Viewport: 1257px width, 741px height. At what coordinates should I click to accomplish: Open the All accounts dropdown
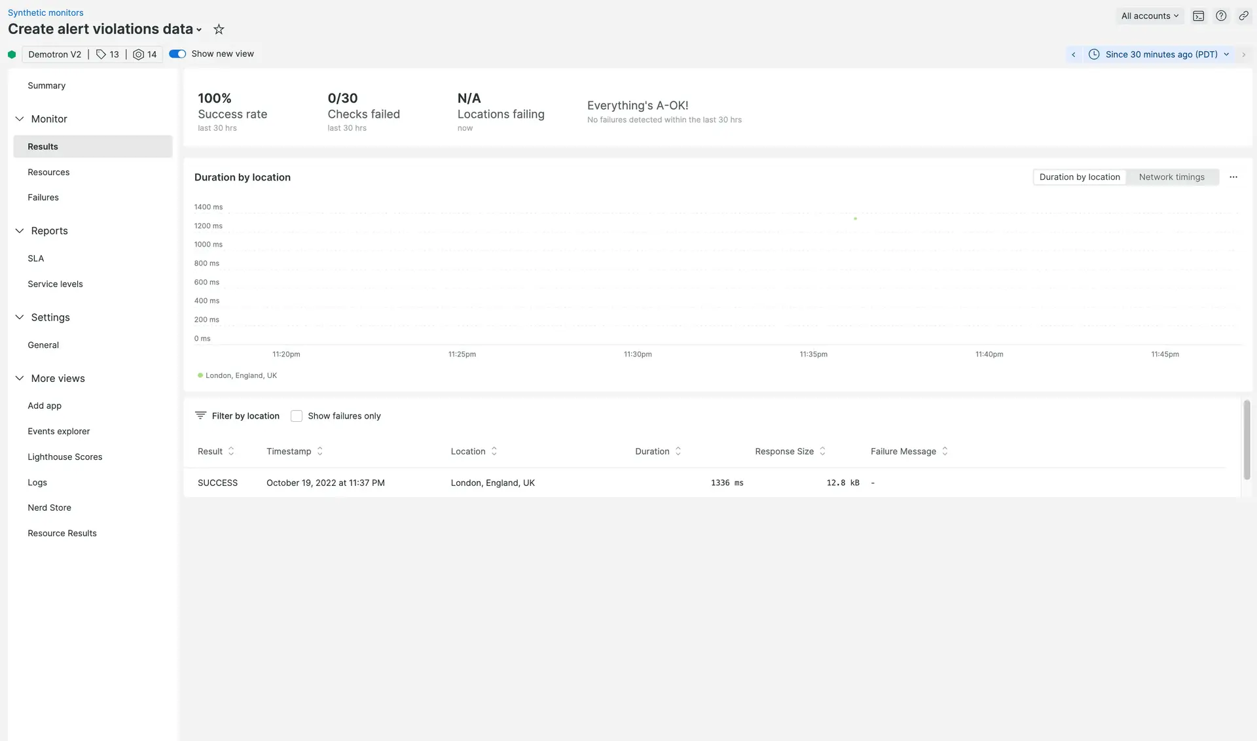[1150, 16]
